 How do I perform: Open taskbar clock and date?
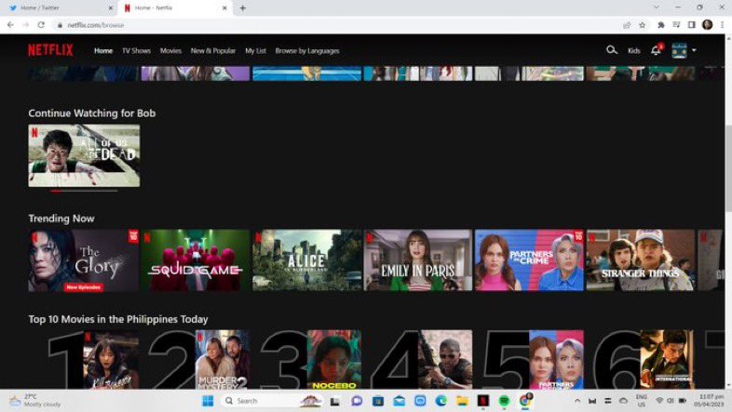pos(709,401)
